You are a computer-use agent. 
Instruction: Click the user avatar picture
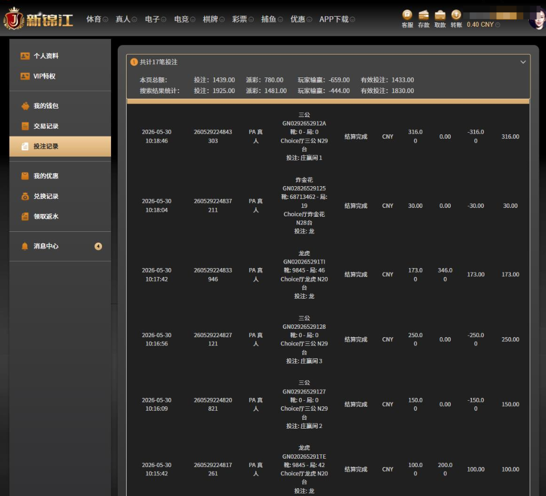click(537, 19)
